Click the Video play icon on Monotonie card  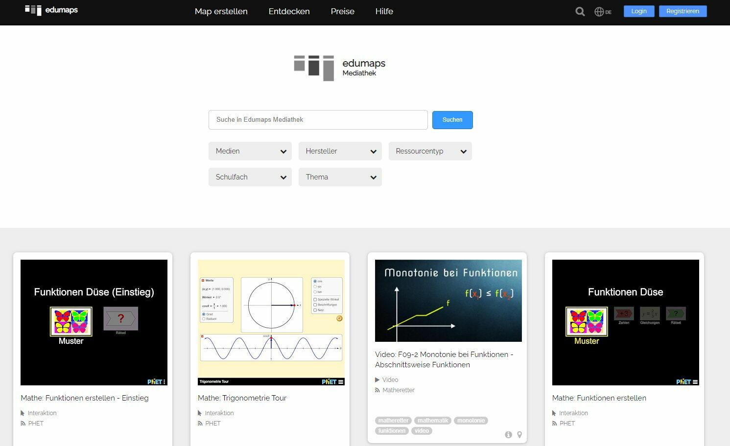pos(377,380)
